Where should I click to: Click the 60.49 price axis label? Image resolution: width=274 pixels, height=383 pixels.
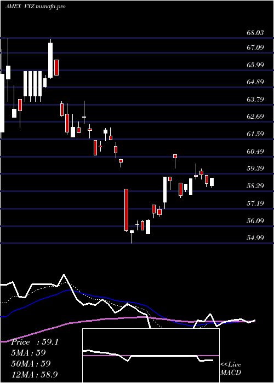pos(255,151)
